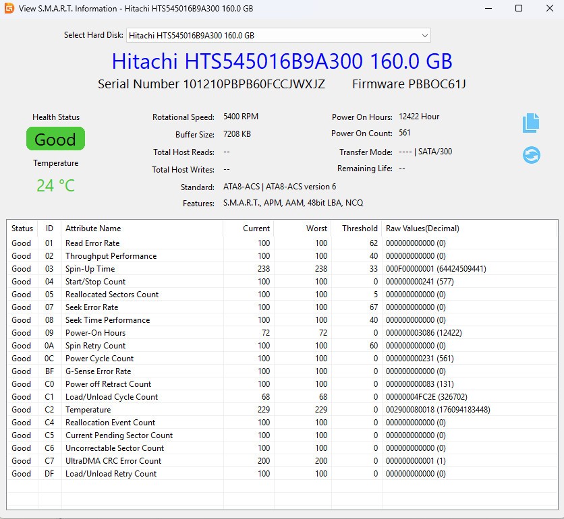Screen dimensions: 564x519
Task: Refresh disk data with the refresh icon
Action: coord(531,155)
